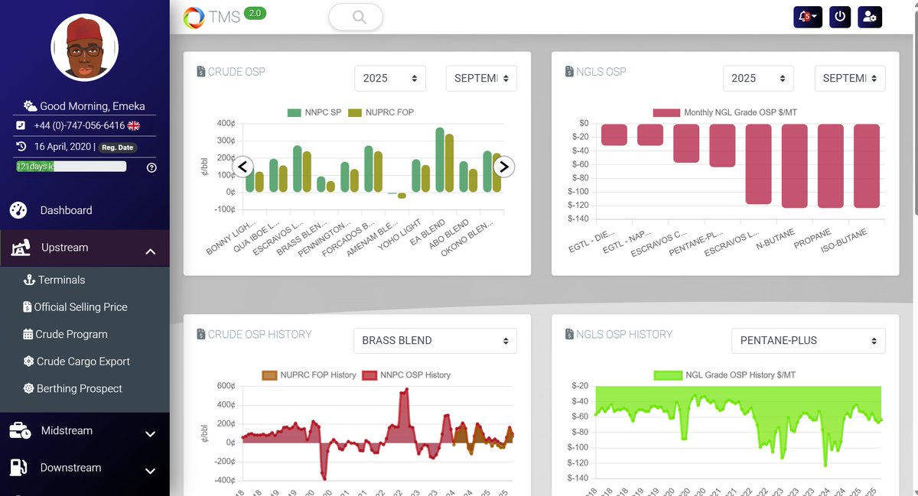This screenshot has height=496, width=918.
Task: Click the previous arrow on Crude OSP chart
Action: 243,167
